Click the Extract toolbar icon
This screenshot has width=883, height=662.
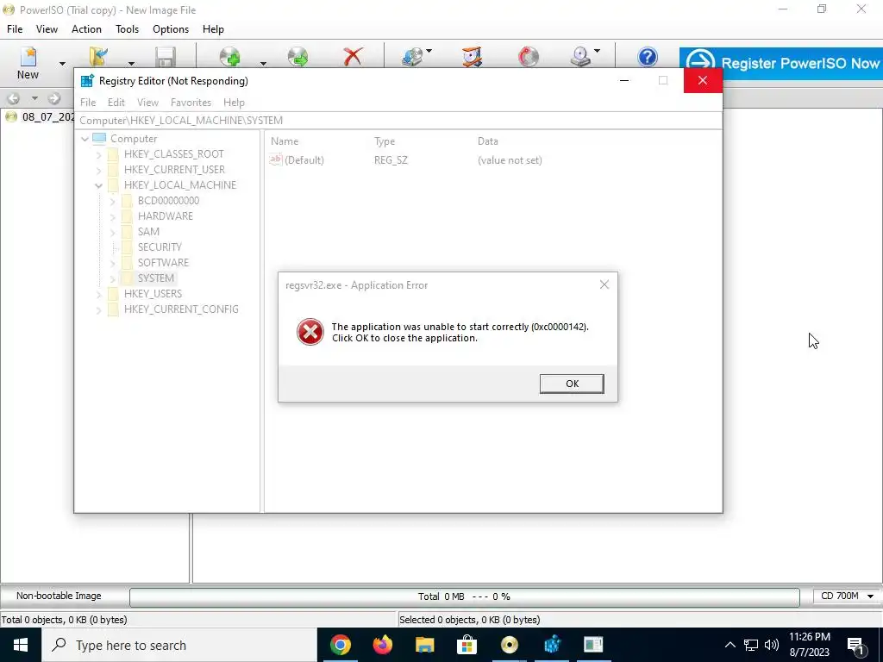[297, 58]
